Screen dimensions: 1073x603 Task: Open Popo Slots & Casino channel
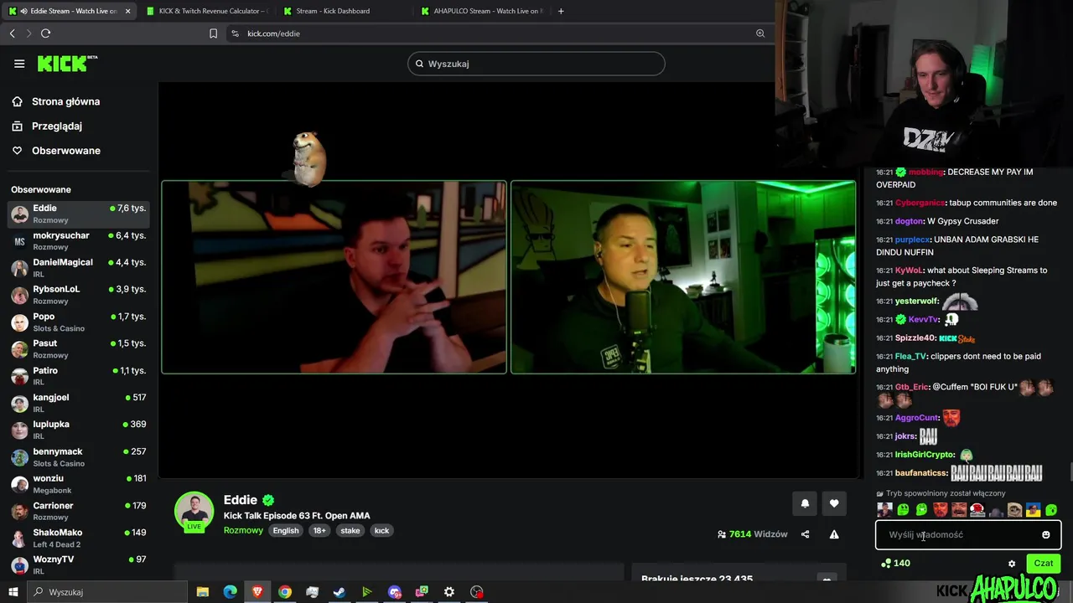coord(79,322)
